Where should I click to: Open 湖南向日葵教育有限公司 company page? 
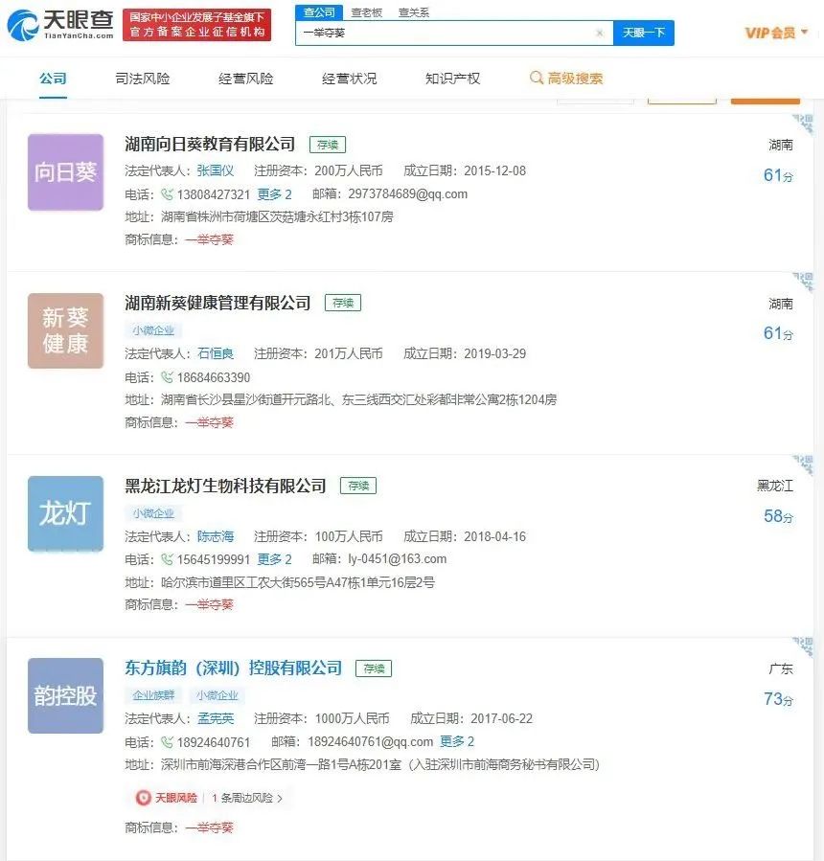point(210,145)
